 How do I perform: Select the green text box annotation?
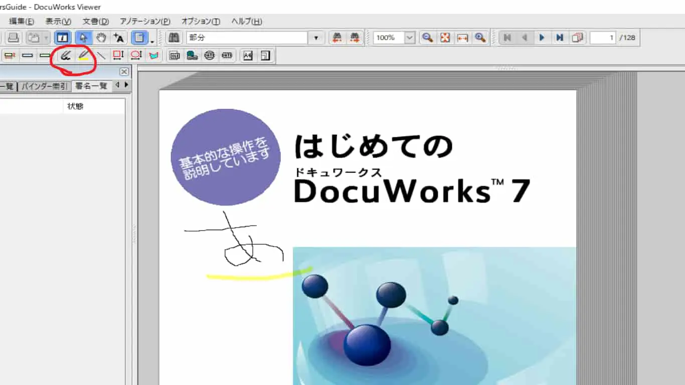(x=45, y=55)
